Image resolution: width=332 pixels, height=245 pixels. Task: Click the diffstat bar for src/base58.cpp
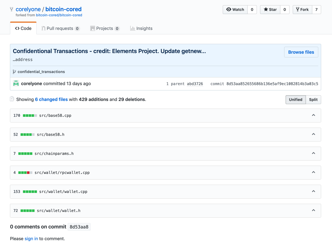tap(30, 116)
